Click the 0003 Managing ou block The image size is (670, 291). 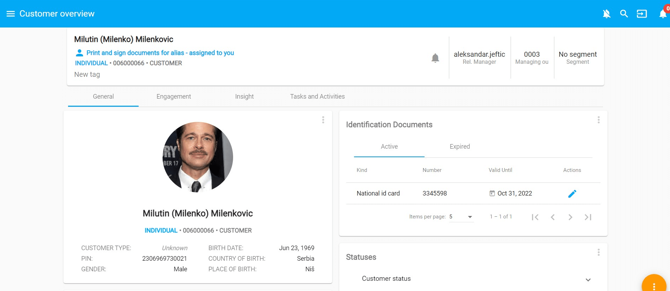pos(532,58)
